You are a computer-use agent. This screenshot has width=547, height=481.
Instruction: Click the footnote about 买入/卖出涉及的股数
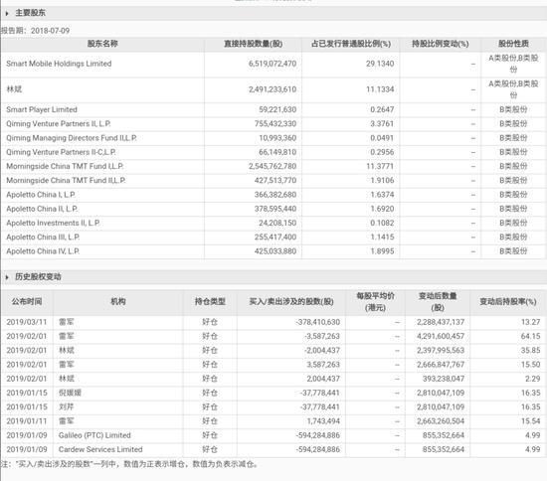click(x=129, y=465)
